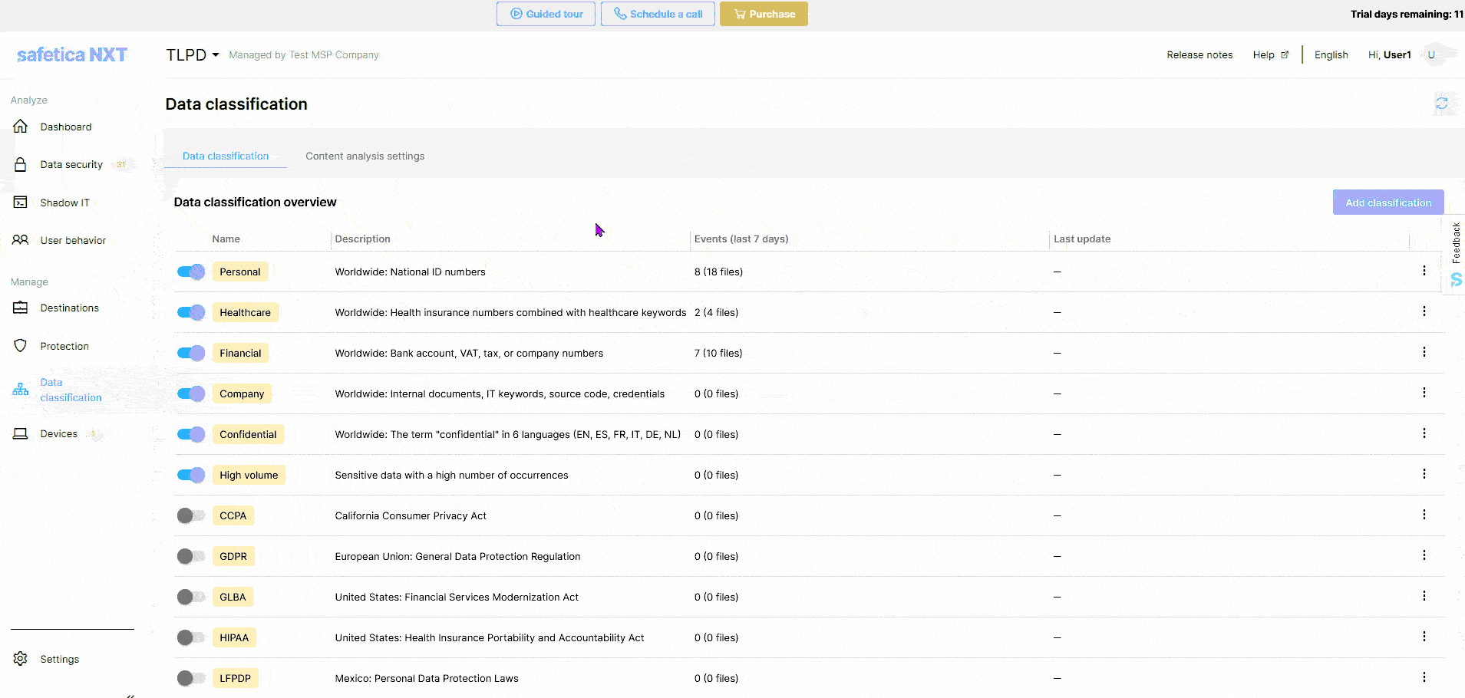Screen dimensions: 1465x698
Task: Open the Release notes link
Action: click(x=1199, y=54)
